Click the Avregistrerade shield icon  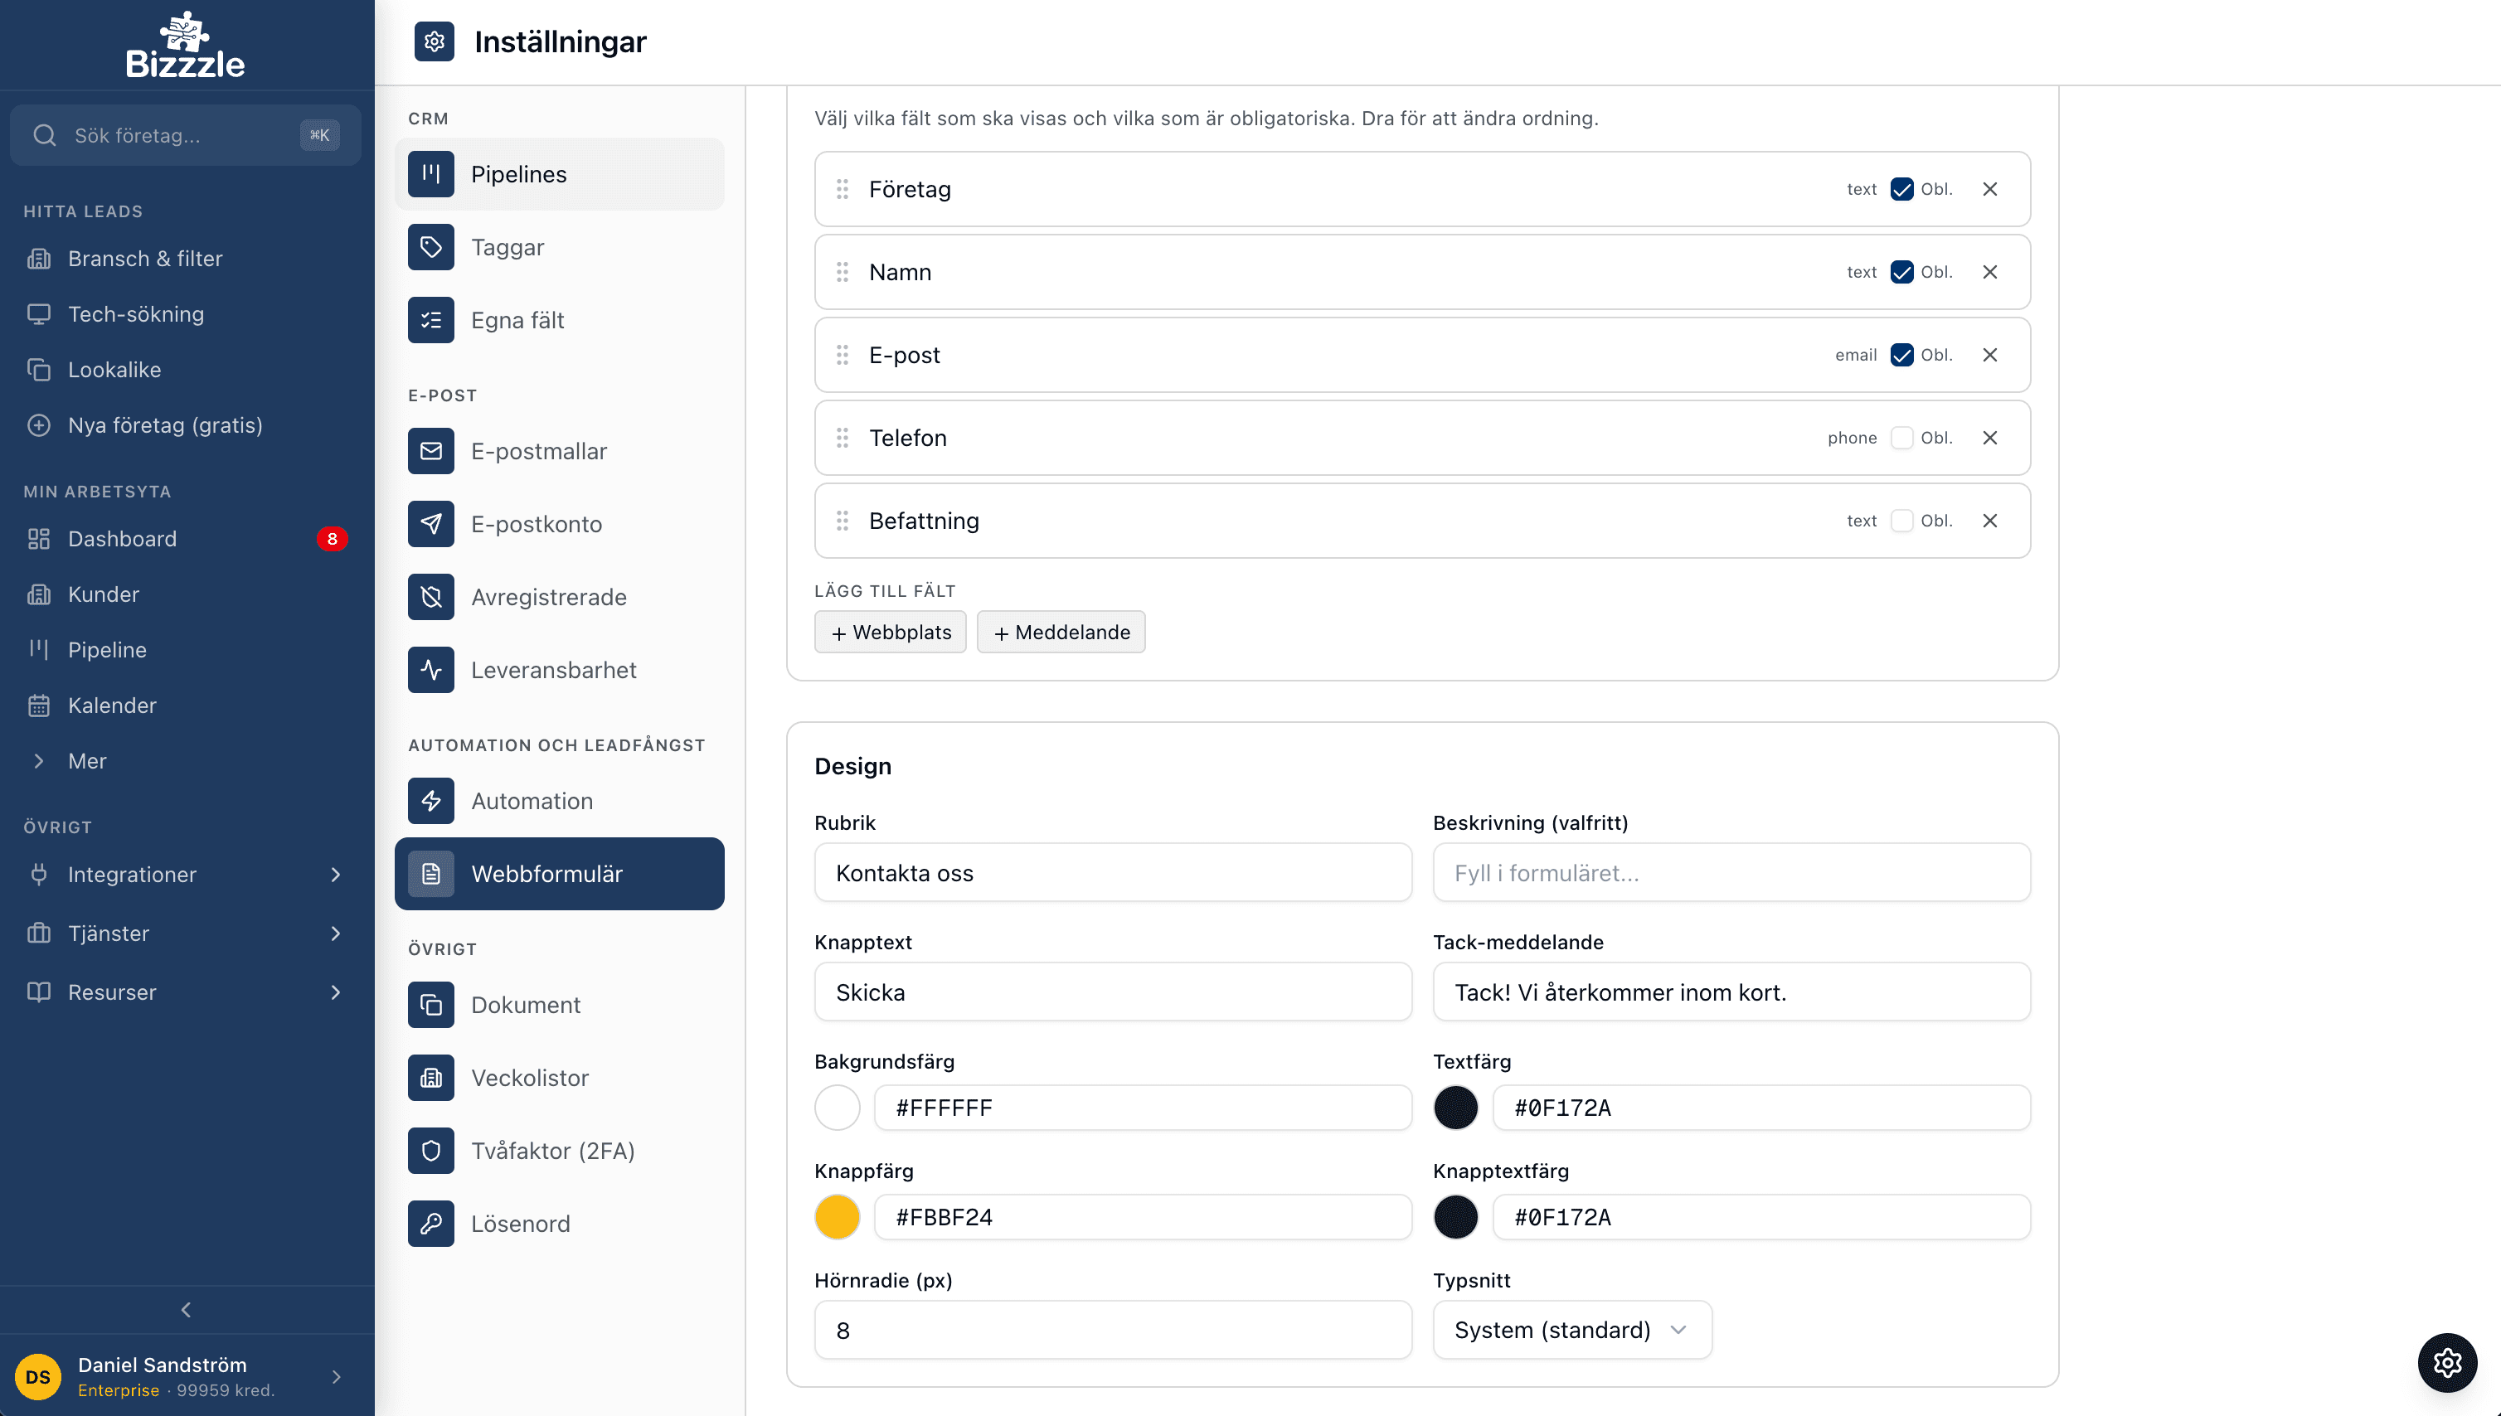click(431, 597)
